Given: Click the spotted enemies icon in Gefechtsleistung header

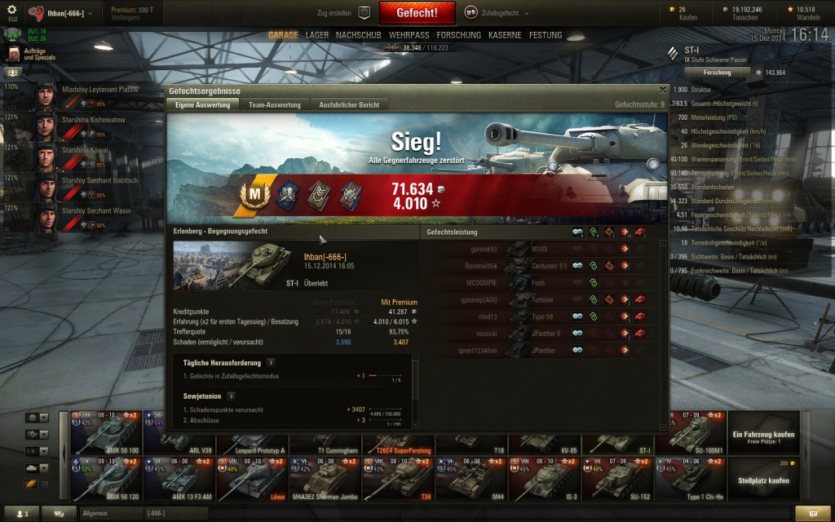Looking at the screenshot, I should pyautogui.click(x=577, y=232).
